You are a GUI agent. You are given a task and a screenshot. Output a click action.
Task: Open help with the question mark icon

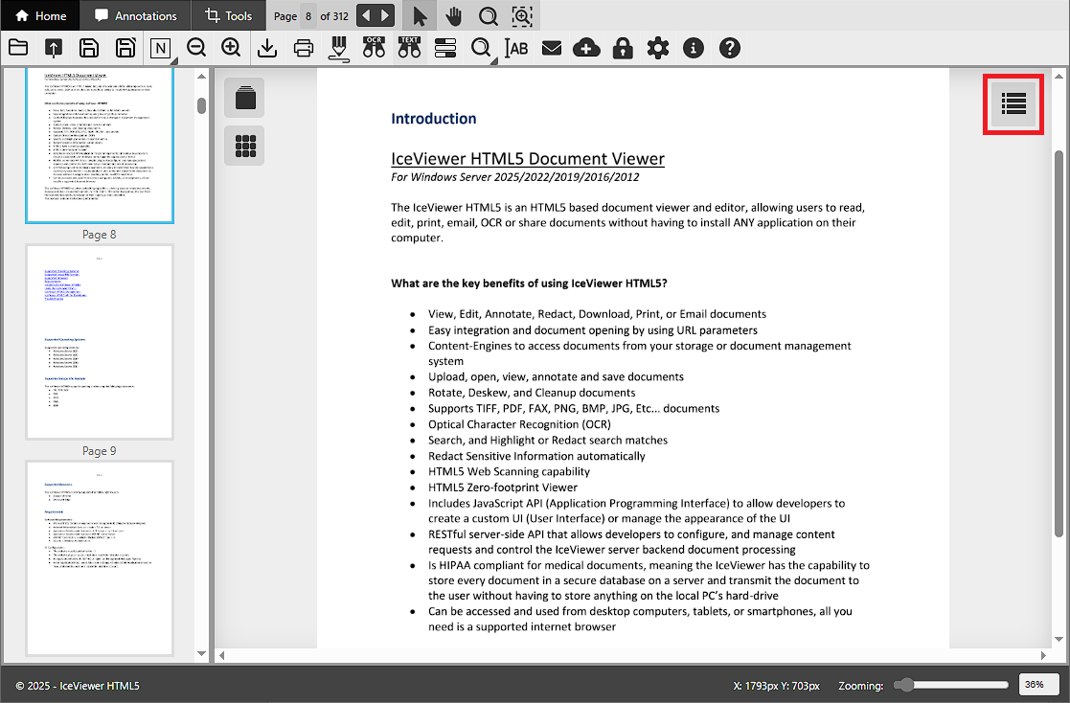pos(730,48)
